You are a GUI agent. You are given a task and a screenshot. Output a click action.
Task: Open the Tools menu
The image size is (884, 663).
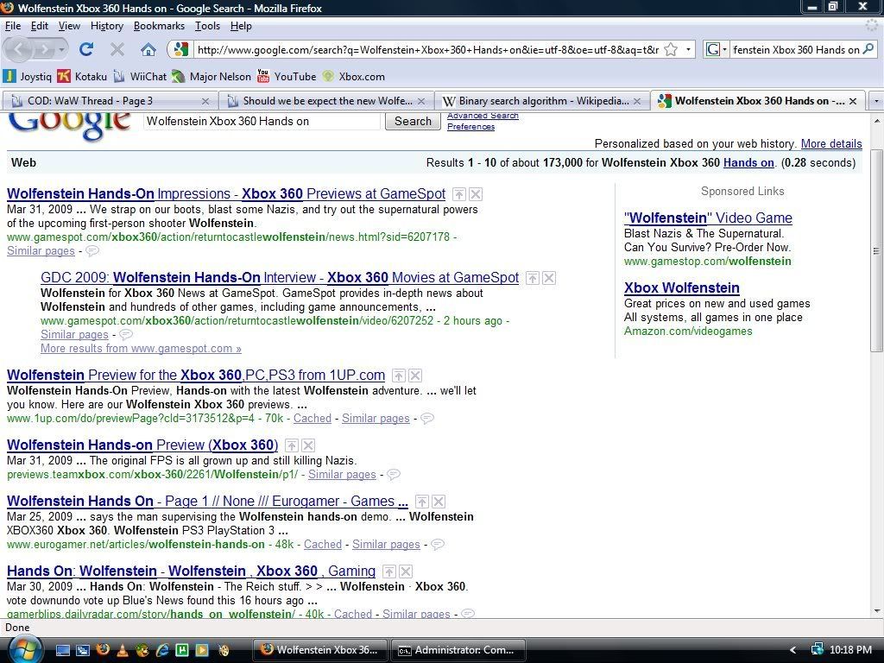point(207,26)
